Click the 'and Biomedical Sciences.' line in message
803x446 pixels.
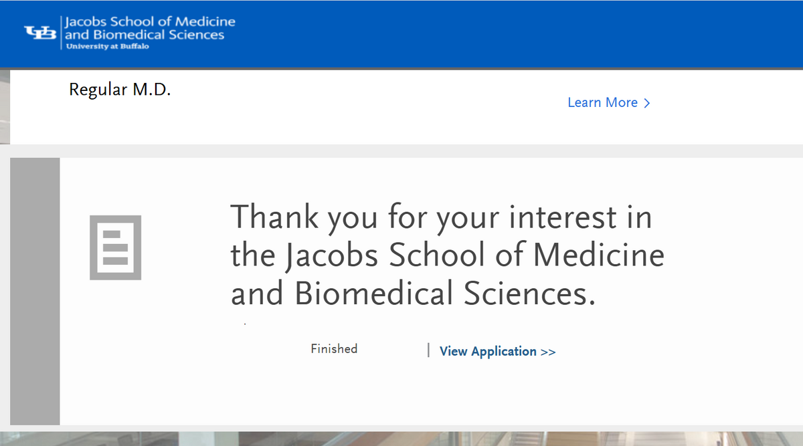(412, 294)
